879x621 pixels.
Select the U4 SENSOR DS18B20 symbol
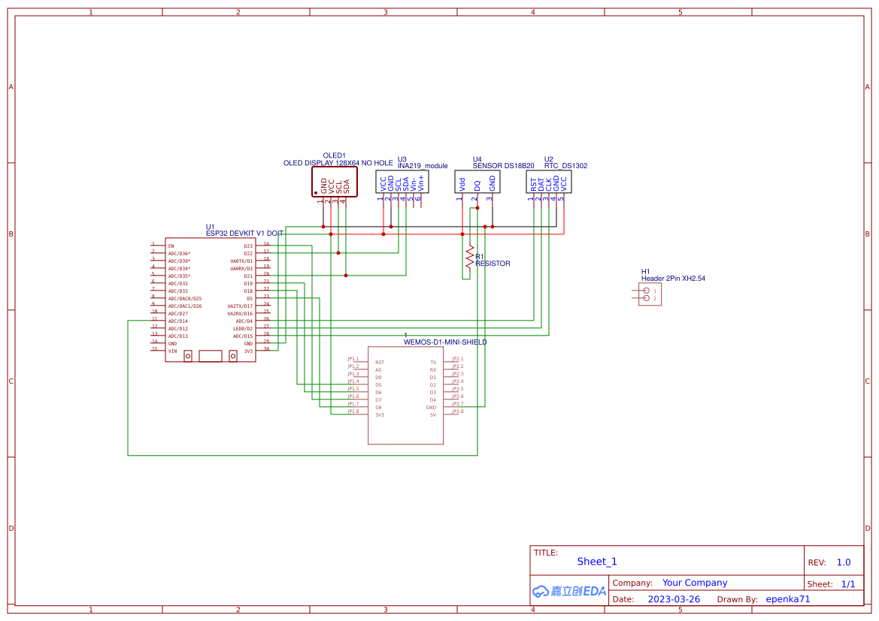click(x=477, y=181)
